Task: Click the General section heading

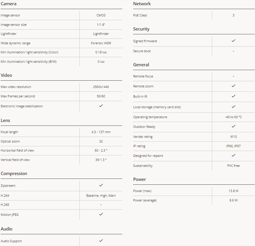Action: coord(141,65)
